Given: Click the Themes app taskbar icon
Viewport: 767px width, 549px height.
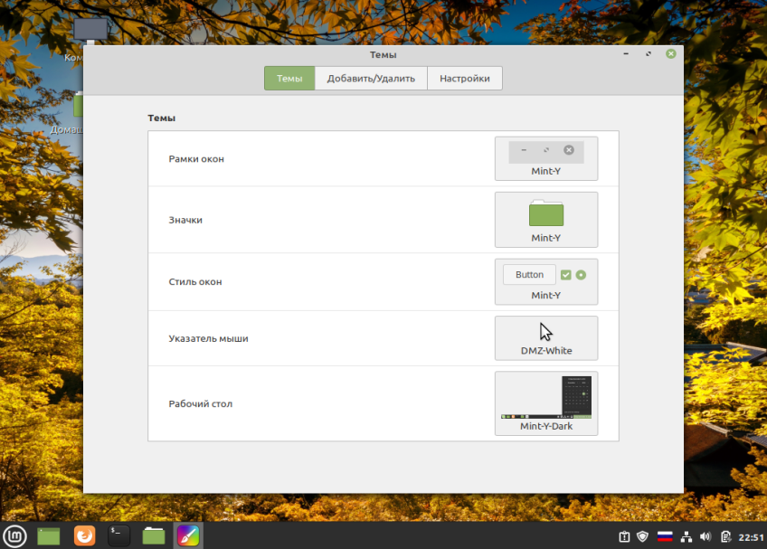Looking at the screenshot, I should coord(188,535).
